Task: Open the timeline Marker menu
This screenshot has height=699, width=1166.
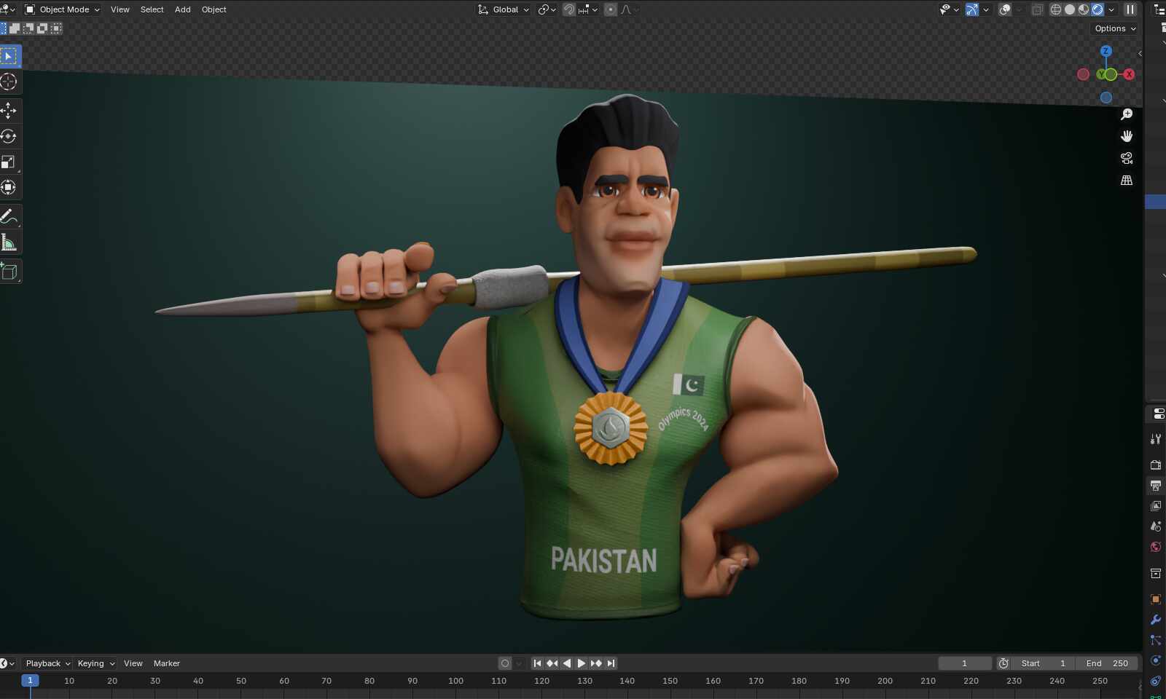Action: [x=167, y=663]
